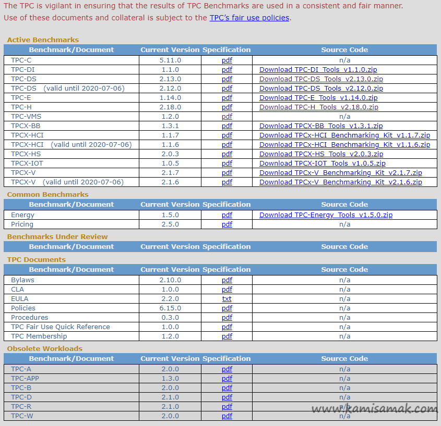441x426 pixels.
Task: Open the EULA txt file
Action: tap(227, 299)
